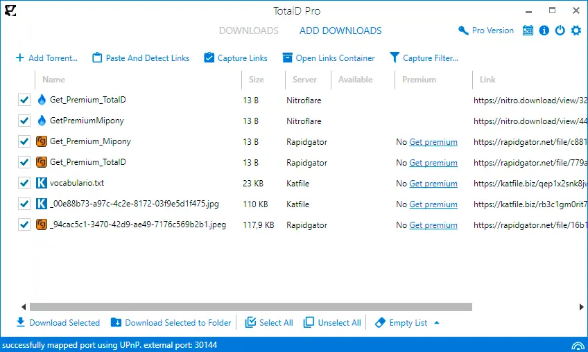Click Katfile icon of _00e88b73 jpg file
This screenshot has width=588, height=352.
coord(41,204)
